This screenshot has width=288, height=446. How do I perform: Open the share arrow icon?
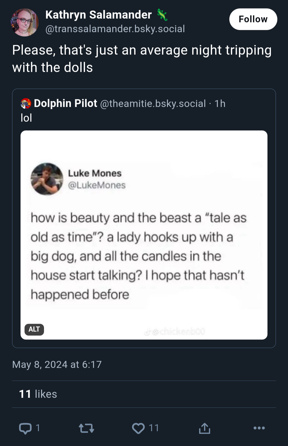pos(205,428)
